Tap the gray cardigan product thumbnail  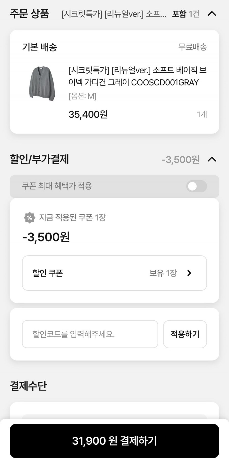point(42,83)
